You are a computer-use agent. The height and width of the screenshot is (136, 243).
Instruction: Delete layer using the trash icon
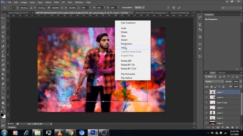237,128
